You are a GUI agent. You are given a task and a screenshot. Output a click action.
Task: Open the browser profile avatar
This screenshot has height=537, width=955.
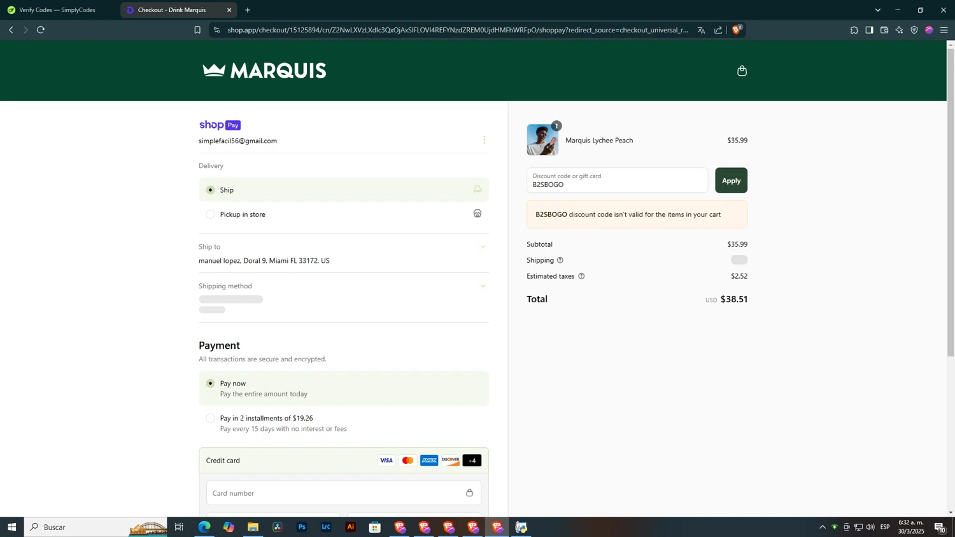[930, 30]
